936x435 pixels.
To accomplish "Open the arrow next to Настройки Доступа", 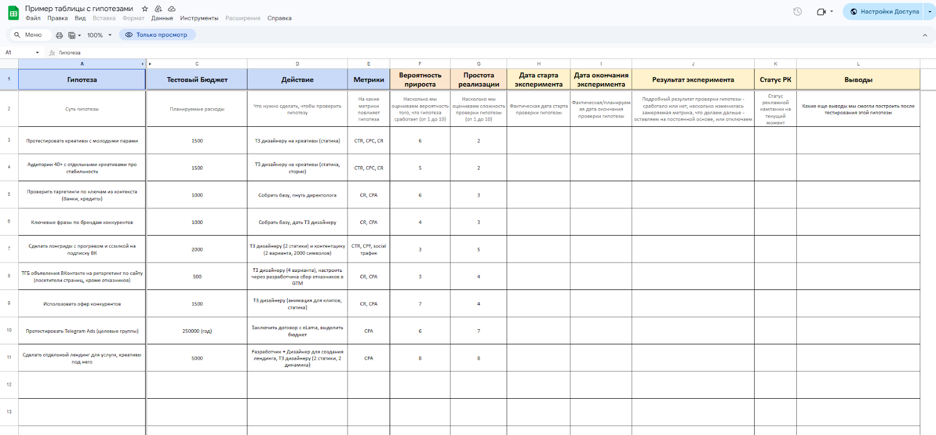I will tap(930, 12).
